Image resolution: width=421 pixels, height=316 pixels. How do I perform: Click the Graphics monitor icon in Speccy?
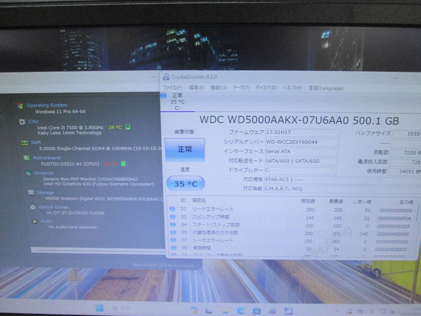pos(28,173)
